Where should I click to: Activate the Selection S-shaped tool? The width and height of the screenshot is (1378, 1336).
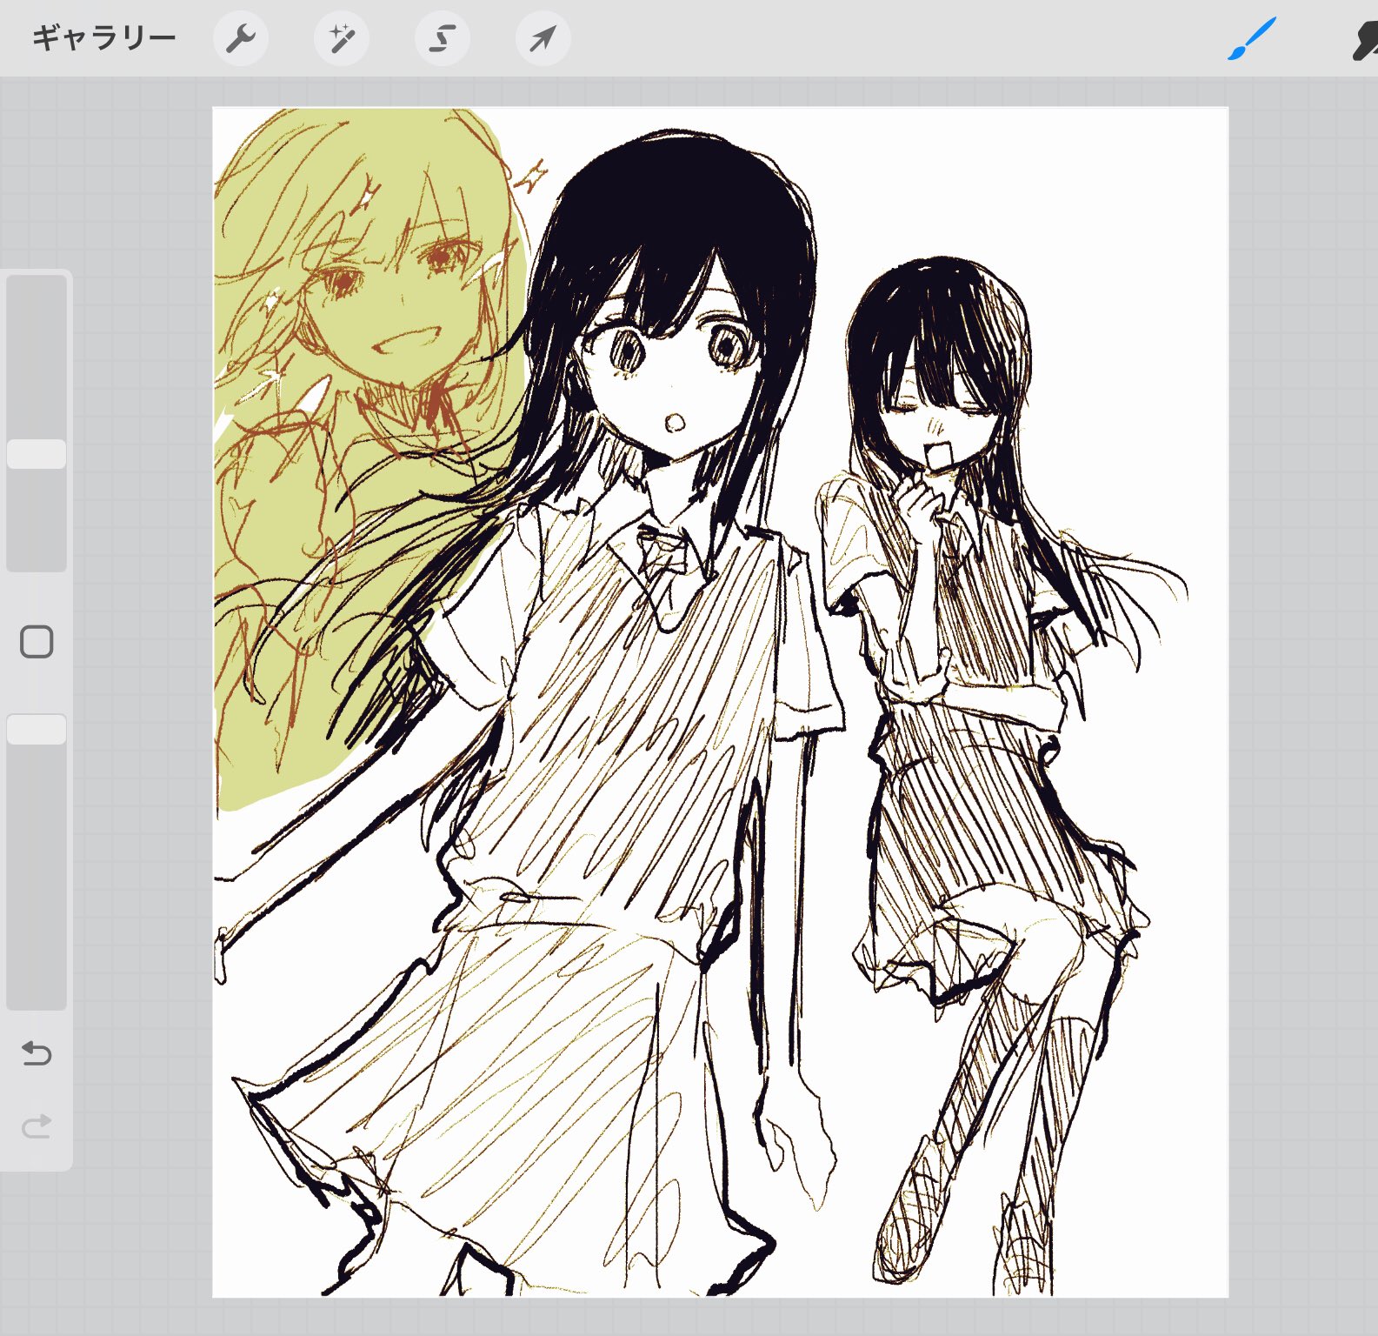tap(443, 38)
